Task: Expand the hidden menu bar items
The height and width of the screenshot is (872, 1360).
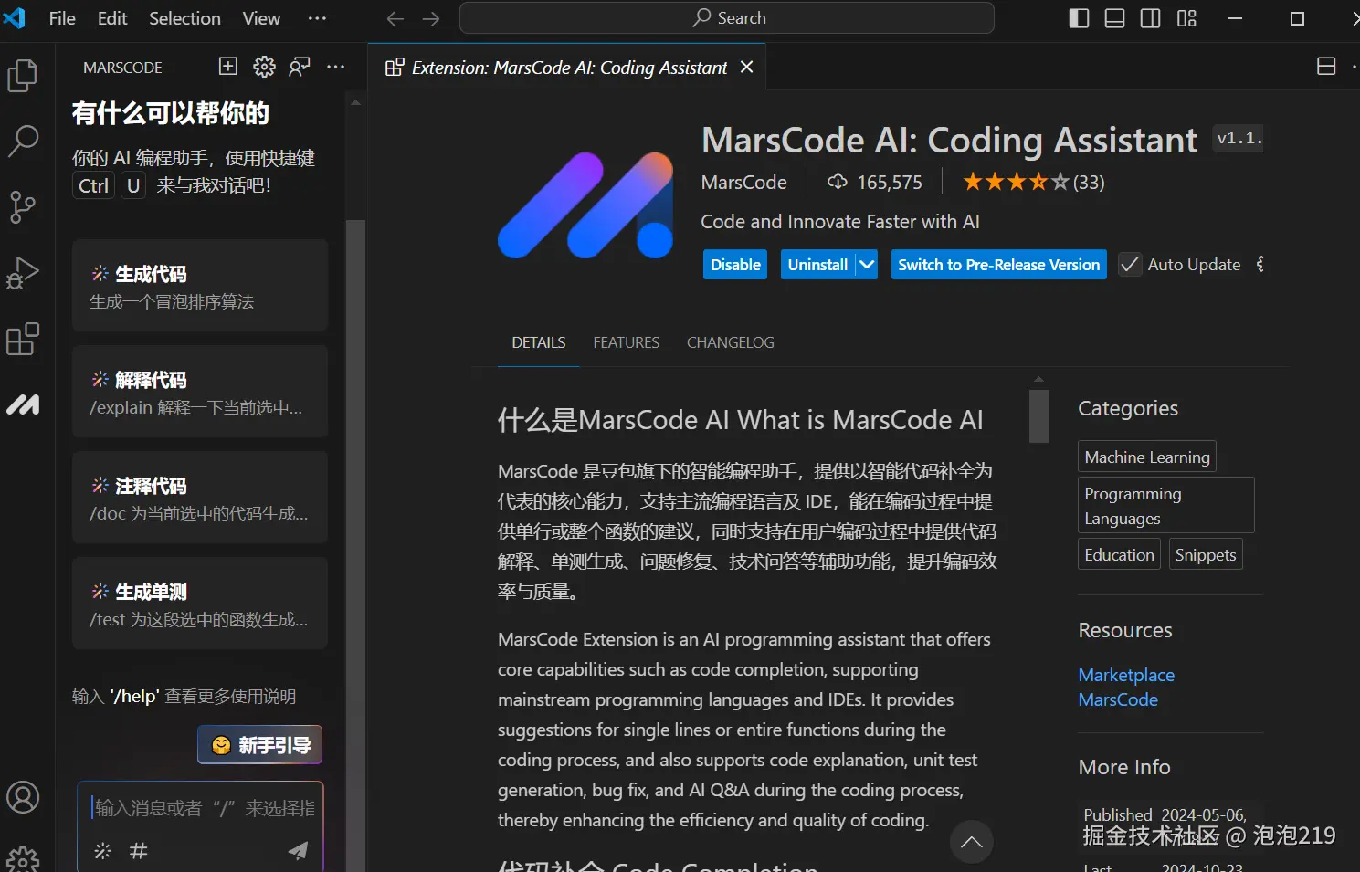Action: coord(317,18)
